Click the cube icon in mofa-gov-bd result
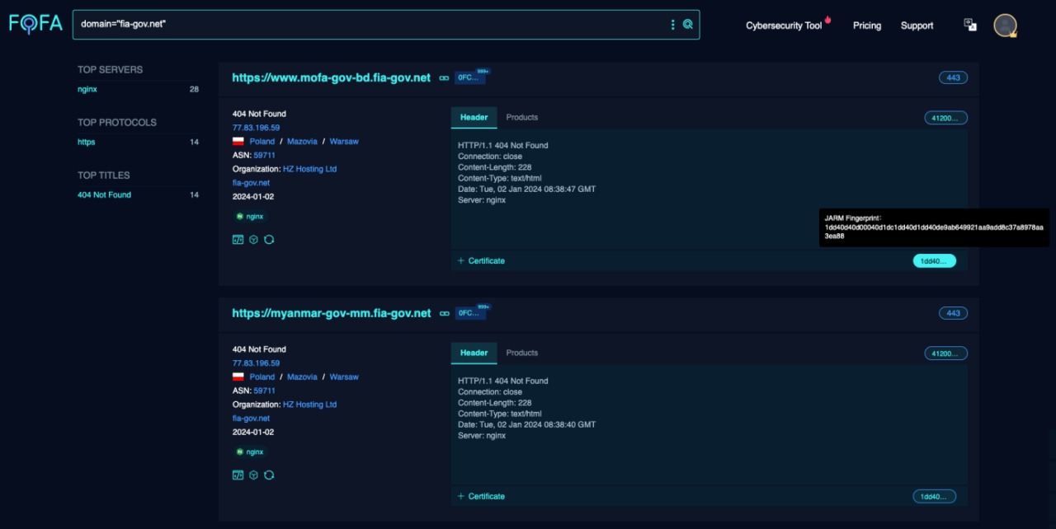This screenshot has height=529, width=1056. coord(254,240)
